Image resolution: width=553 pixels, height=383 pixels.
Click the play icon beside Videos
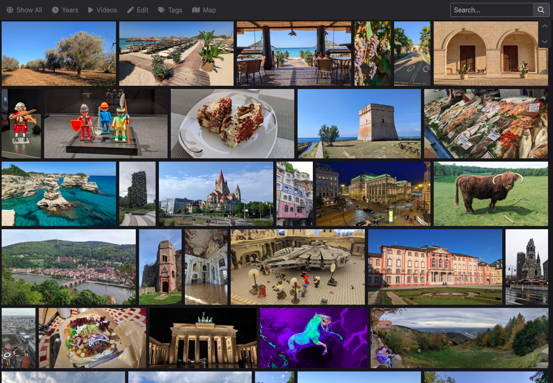pyautogui.click(x=91, y=10)
